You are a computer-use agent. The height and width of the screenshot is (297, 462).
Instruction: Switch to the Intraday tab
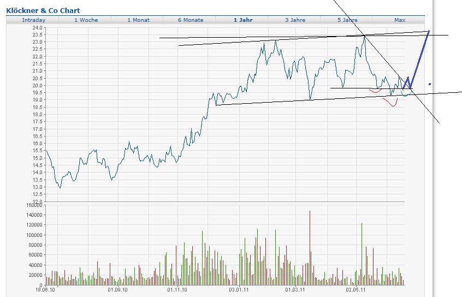click(34, 20)
